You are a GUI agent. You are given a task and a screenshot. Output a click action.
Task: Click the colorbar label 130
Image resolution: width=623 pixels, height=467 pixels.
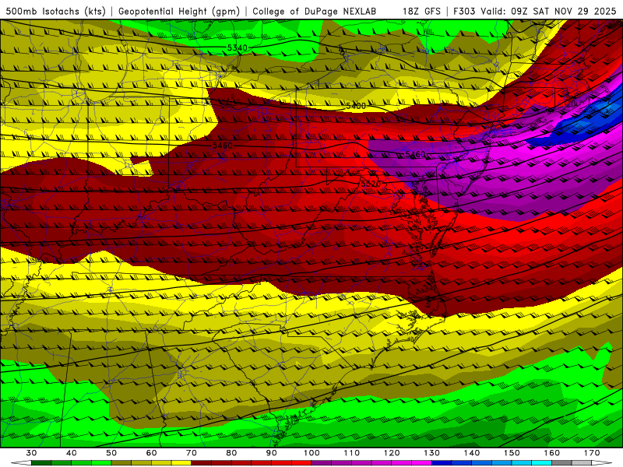432,453
